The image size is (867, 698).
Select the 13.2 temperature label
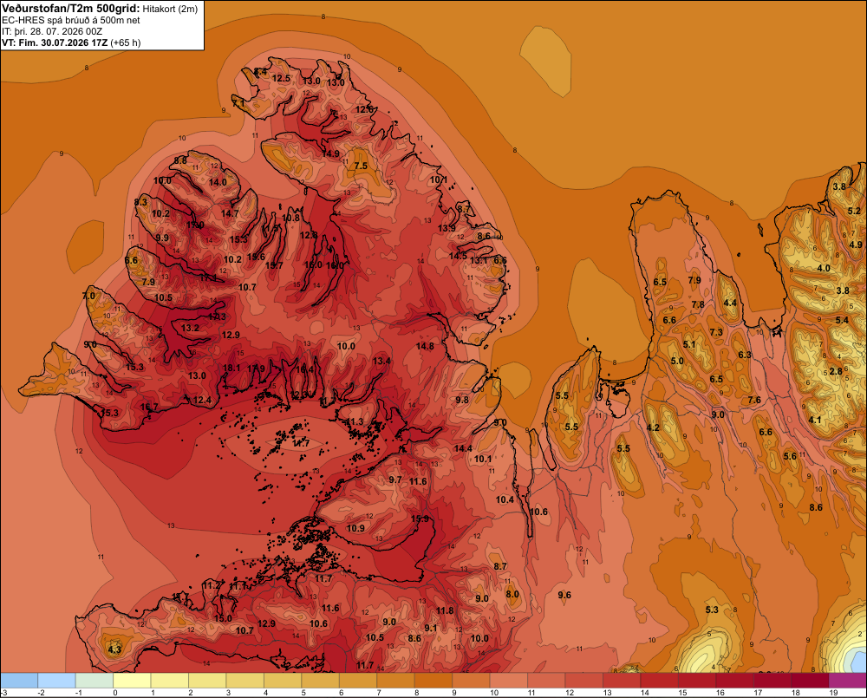coord(190,328)
